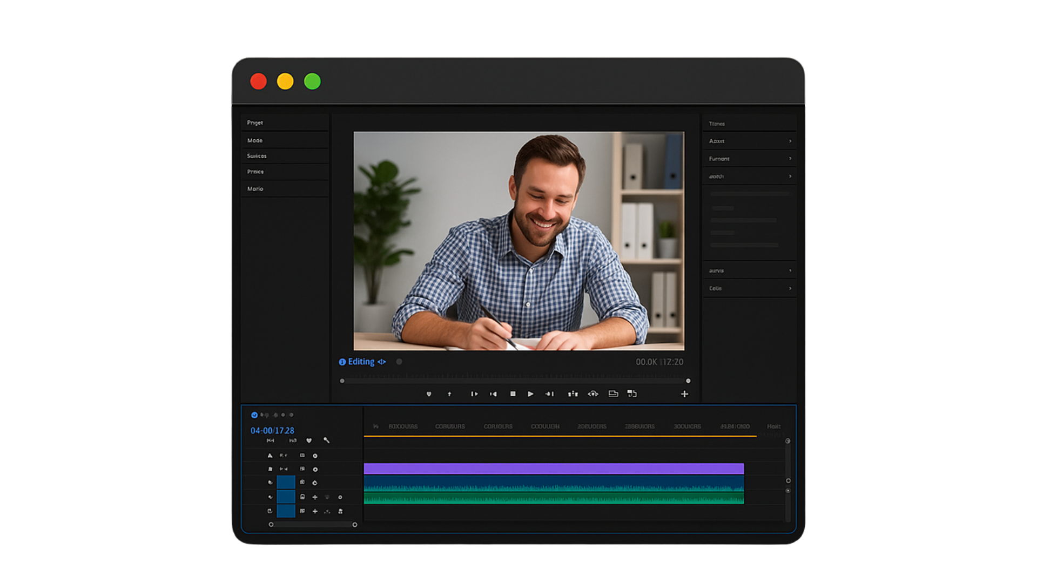Expand the Cetla section in right panel
Viewport: 1037px width, 583px height.
coord(790,288)
